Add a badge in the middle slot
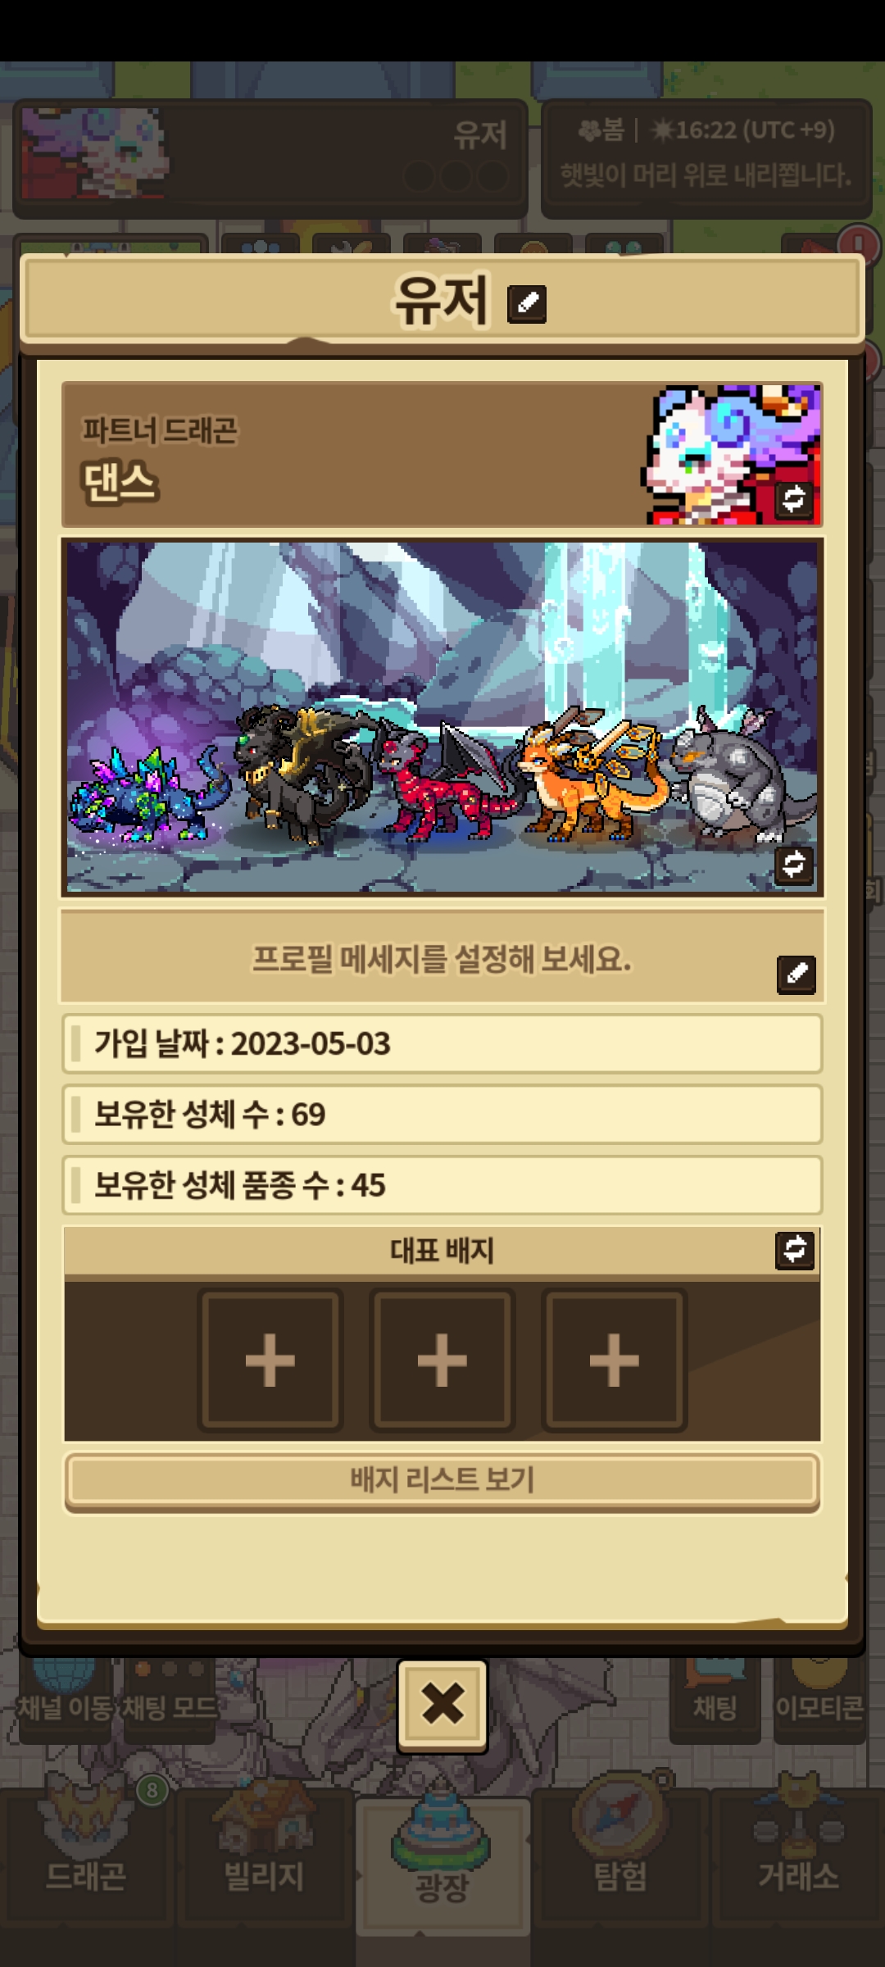The image size is (885, 1967). [x=442, y=1360]
